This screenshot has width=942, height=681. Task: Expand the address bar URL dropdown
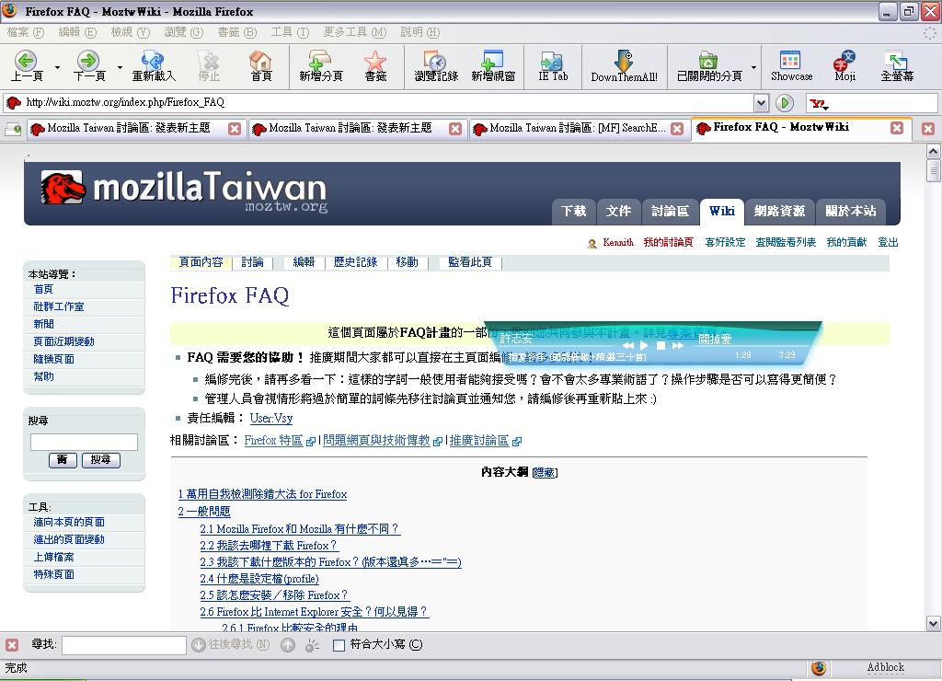761,103
